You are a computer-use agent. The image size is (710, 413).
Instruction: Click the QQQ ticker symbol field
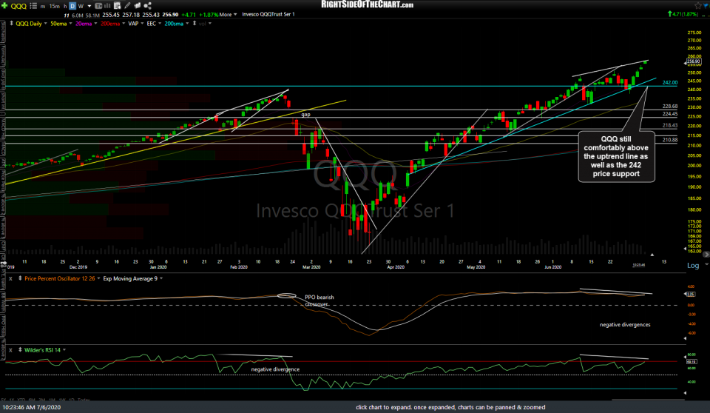coord(18,7)
